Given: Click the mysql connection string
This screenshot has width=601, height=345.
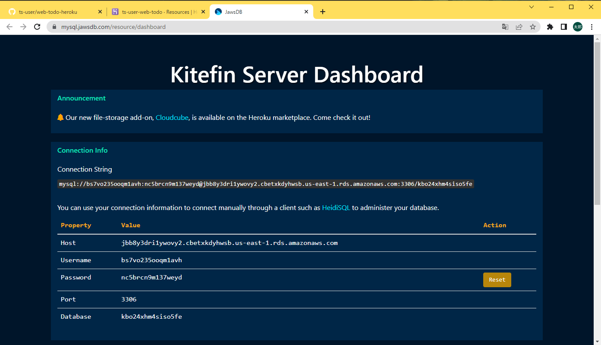Looking at the screenshot, I should coord(266,184).
